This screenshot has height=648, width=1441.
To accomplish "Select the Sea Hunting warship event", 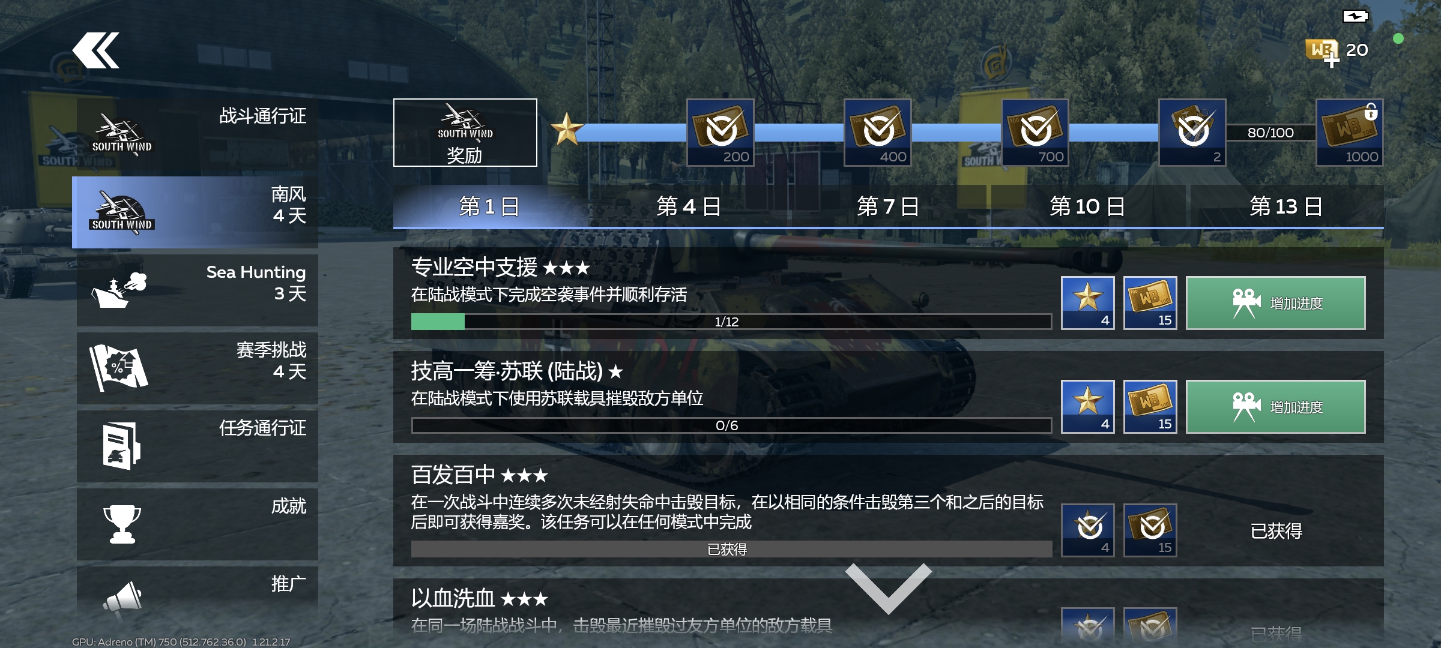I will 197,290.
